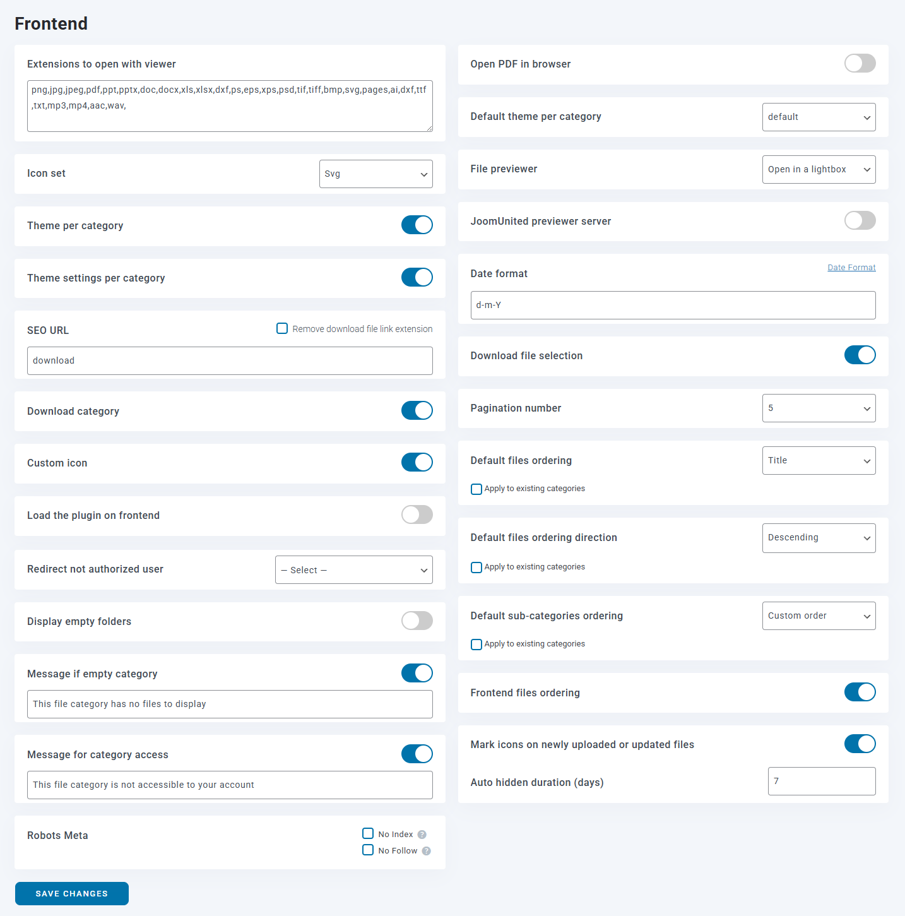
Task: Turn off "Download category"
Action: (x=417, y=410)
